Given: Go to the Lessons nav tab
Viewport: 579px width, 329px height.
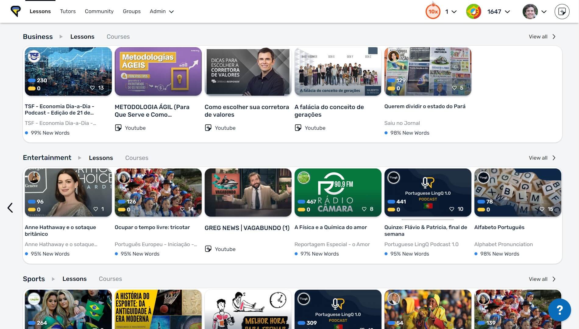Looking at the screenshot, I should (x=40, y=11).
